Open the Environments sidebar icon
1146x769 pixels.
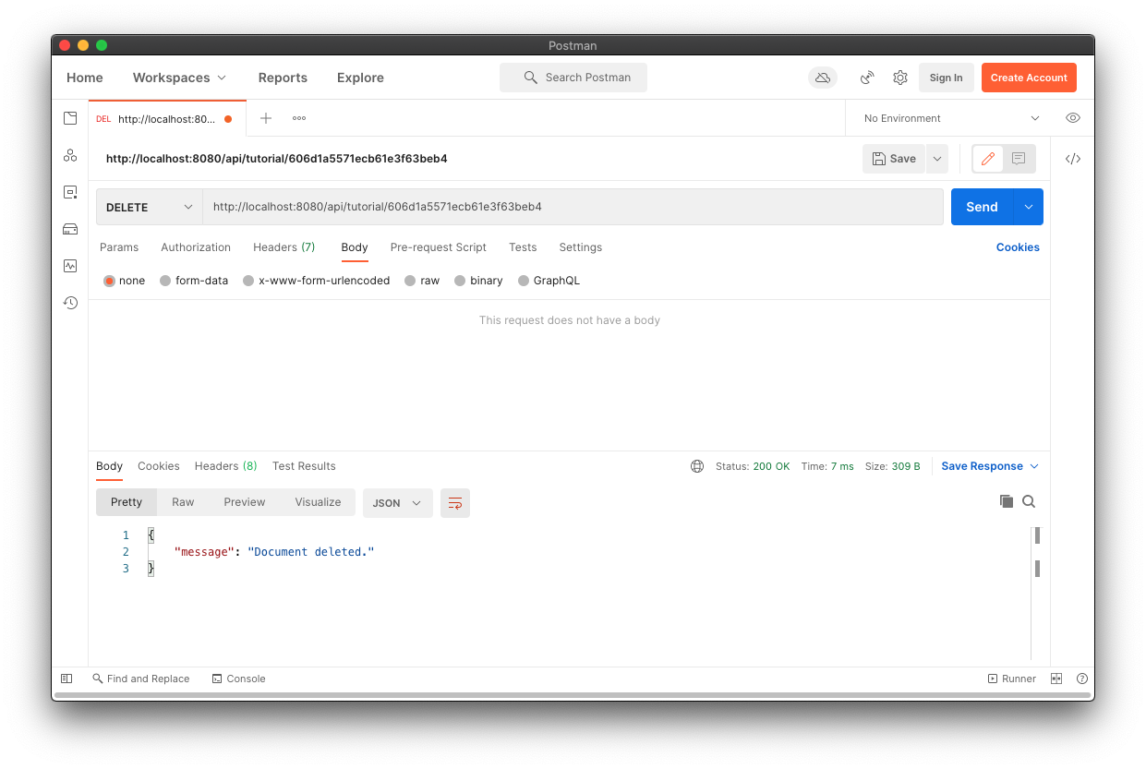coord(70,192)
